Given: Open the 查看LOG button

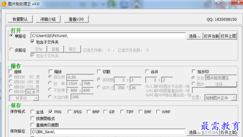Looking at the screenshot, I should pos(76,19).
